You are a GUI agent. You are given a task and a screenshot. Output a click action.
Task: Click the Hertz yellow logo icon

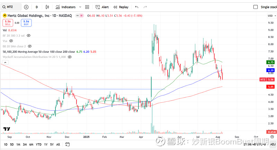pos(5,16)
